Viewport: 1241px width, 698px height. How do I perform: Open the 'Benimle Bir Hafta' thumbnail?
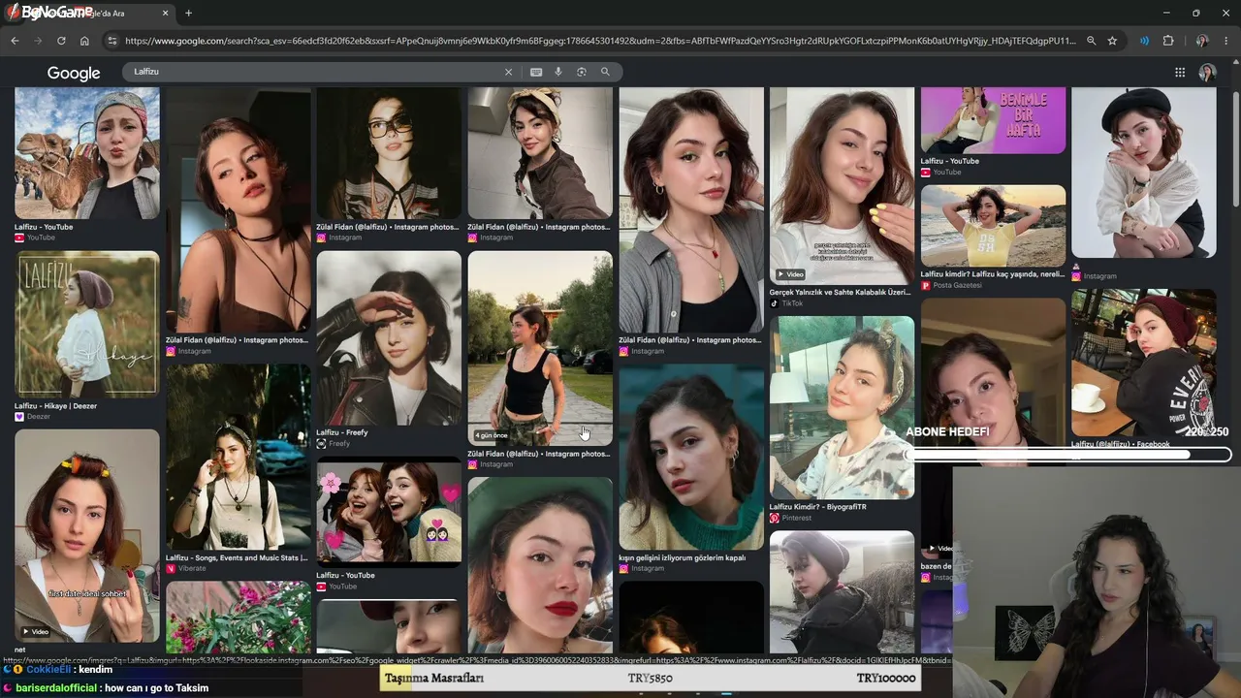tap(993, 120)
